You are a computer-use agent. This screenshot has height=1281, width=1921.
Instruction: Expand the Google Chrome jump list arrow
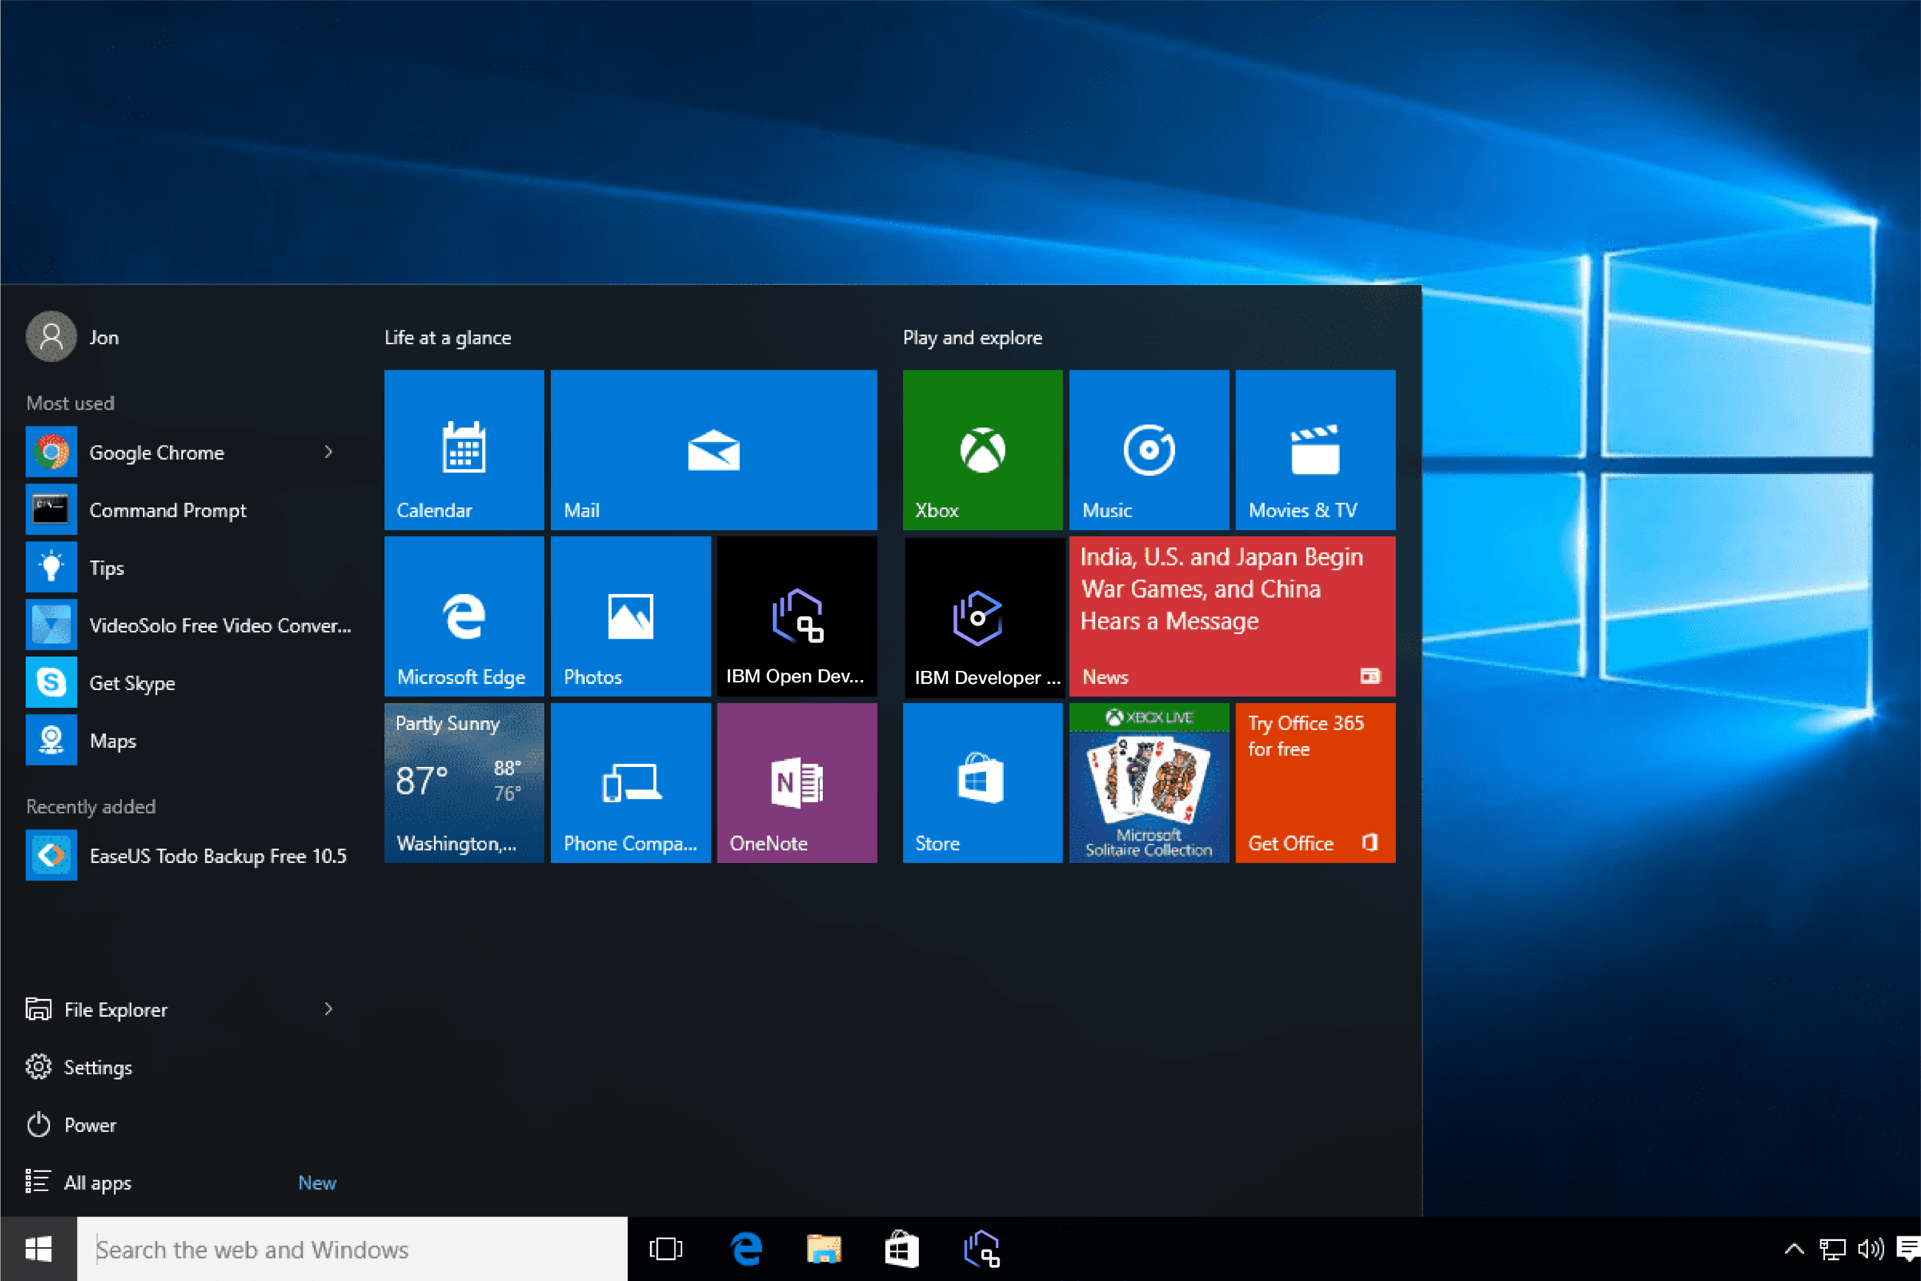tap(329, 452)
